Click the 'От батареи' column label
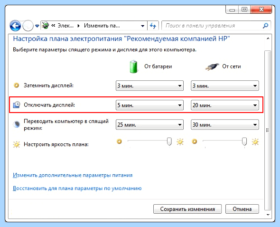The image size is (280, 227). [x=158, y=66]
